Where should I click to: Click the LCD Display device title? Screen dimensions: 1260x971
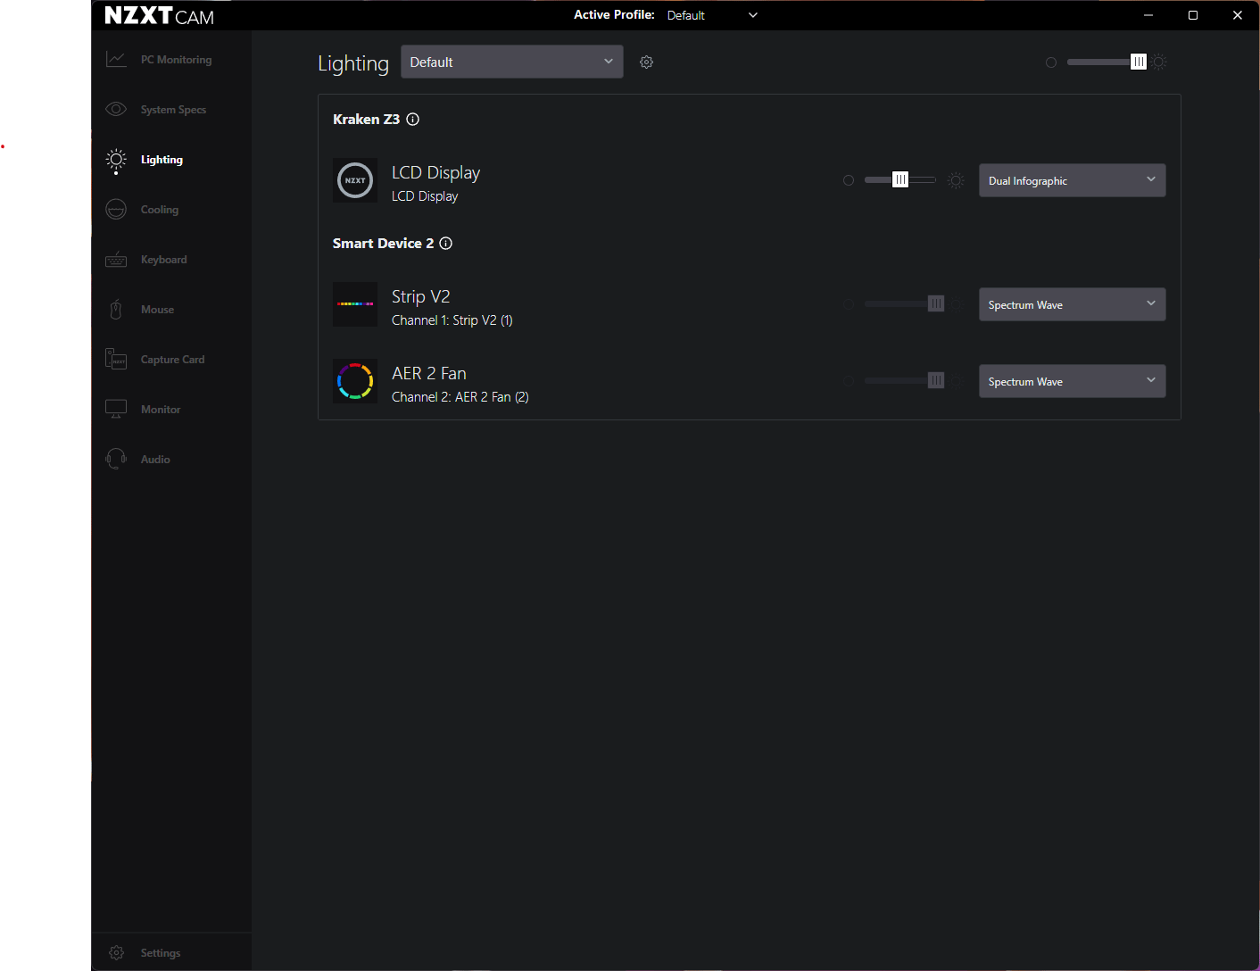435,172
